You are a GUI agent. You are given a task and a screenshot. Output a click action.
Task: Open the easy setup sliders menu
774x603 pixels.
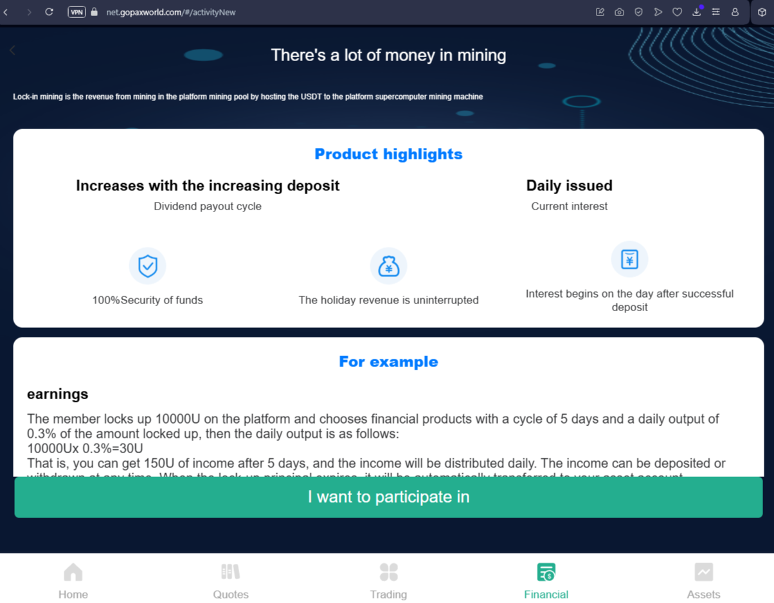tap(715, 12)
